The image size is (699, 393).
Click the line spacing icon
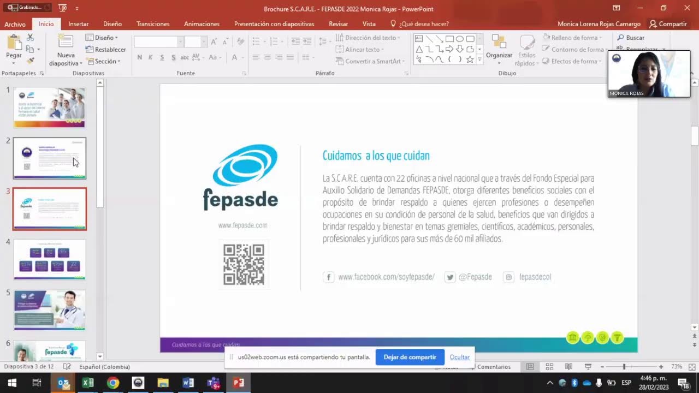[324, 41]
